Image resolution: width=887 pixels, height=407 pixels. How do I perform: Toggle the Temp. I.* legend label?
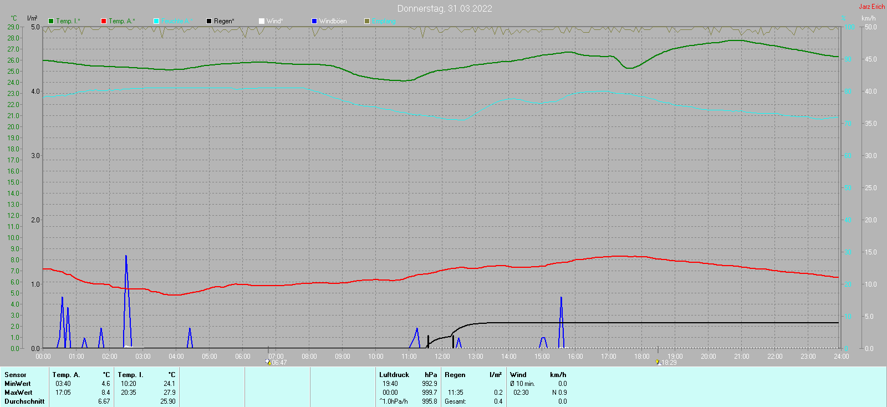click(x=68, y=21)
